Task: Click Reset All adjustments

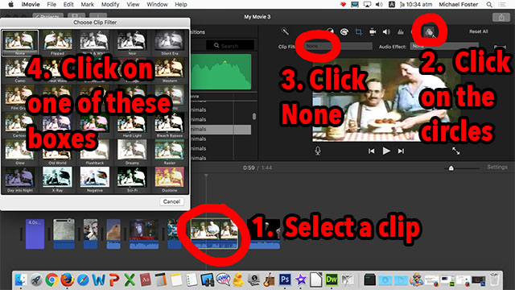Action: pyautogui.click(x=478, y=31)
